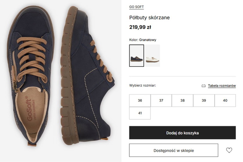Click the Wybierz rozmiar label
Image resolution: width=243 pixels, height=162 pixels.
[142, 86]
